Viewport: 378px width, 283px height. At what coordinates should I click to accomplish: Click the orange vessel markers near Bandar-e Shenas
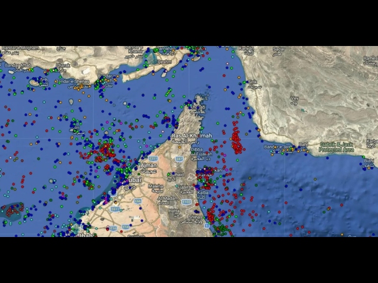click(x=80, y=87)
